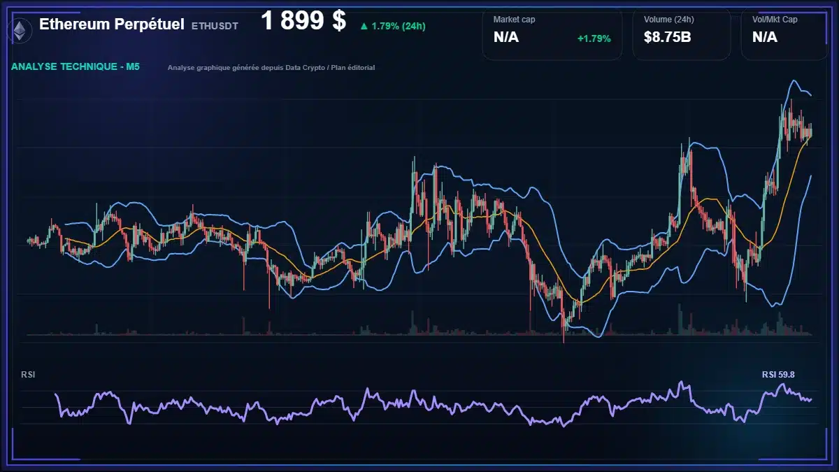
Task: Click the price "1 899 $"
Action: 303,21
